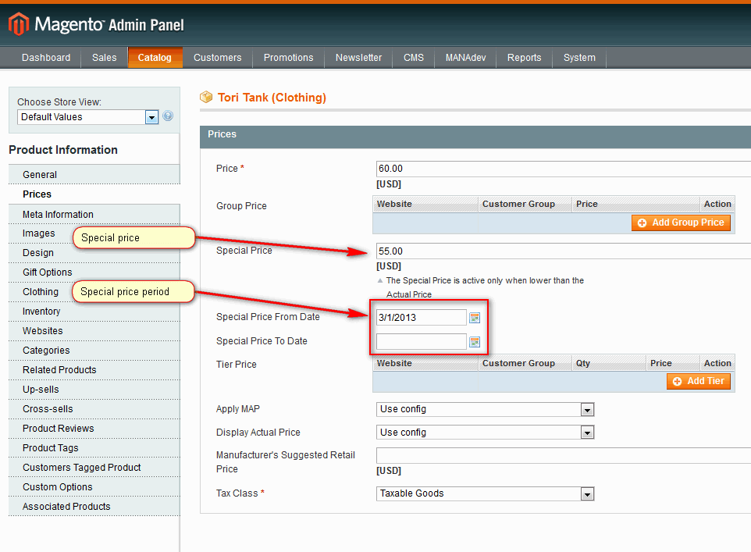Viewport: 751px width, 552px height.
Task: Open the Newsletter menu
Action: pos(359,58)
